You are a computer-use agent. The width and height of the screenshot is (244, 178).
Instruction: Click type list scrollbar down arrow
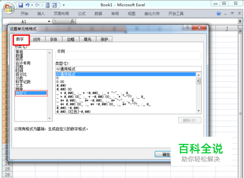pos(199,111)
